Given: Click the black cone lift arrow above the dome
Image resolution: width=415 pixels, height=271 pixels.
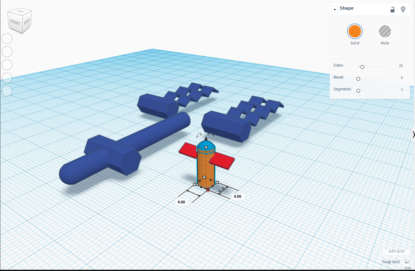Looking at the screenshot, I should click(206, 138).
